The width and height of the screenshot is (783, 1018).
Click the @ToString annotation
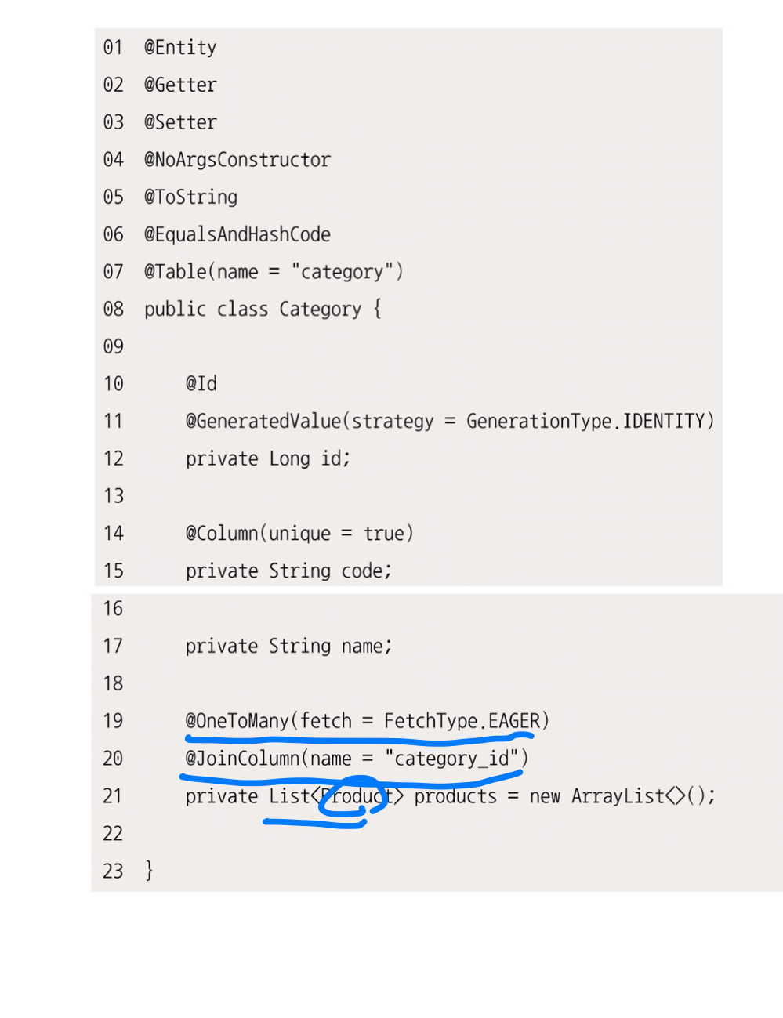click(x=190, y=197)
